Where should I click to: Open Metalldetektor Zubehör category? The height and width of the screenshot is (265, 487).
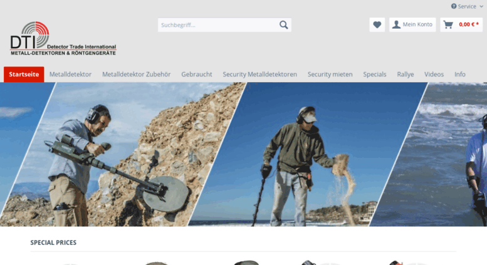137,75
